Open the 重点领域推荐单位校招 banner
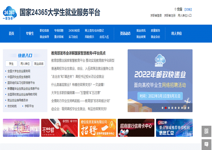 (174, 127)
